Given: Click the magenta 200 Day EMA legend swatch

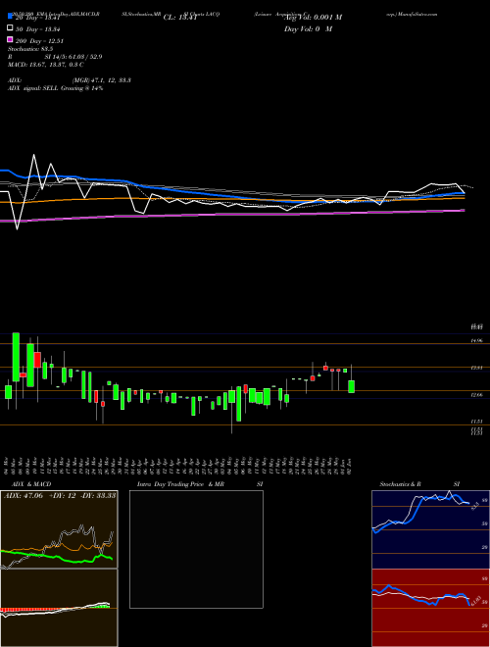Looking at the screenshot, I should (11, 40).
